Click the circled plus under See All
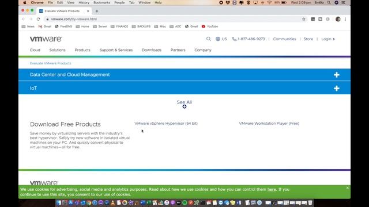Viewport: 369px width, 207px height. pos(184,106)
